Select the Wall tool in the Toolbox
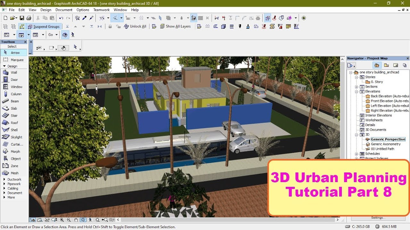 14,73
